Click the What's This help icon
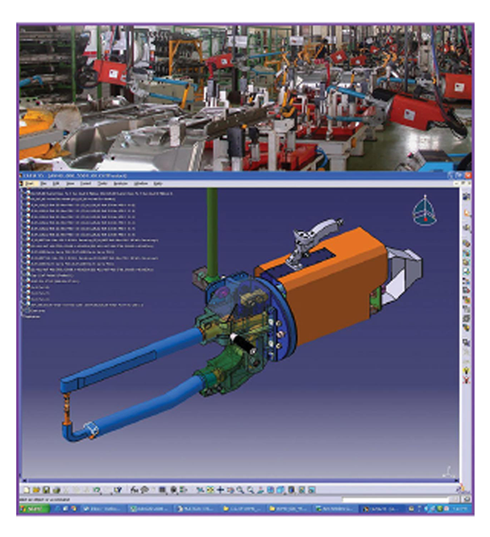Screen dimensions: 490x537 tap(118, 489)
